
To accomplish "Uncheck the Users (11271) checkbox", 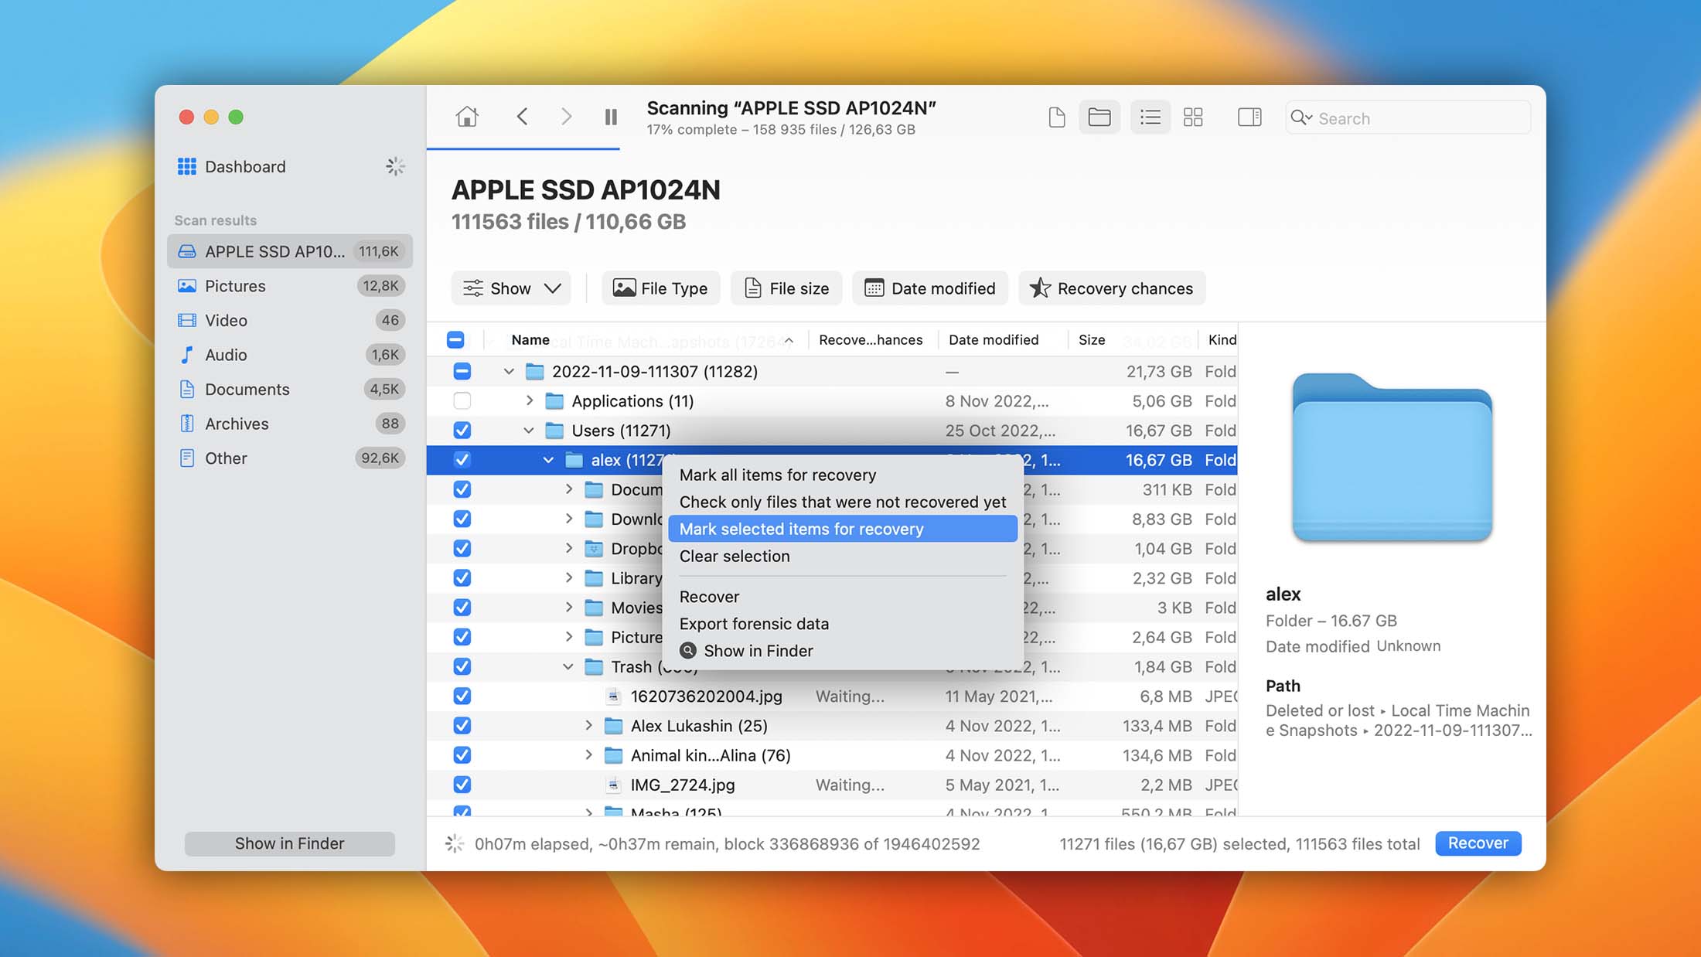I will pos(462,431).
